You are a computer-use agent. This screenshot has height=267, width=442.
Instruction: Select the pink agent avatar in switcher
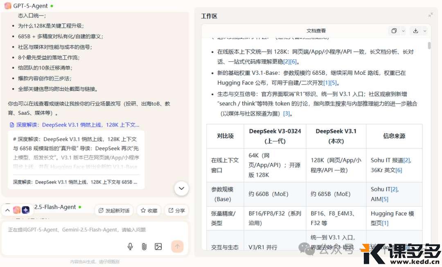point(17,210)
